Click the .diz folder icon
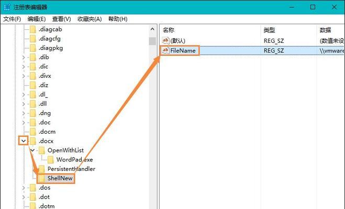The width and height of the screenshot is (345, 209). click(33, 85)
